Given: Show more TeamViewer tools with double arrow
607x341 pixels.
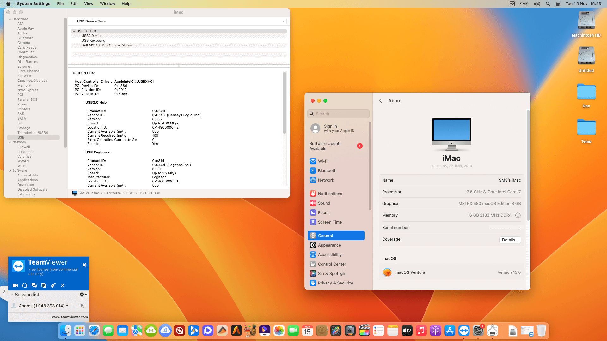Looking at the screenshot, I should point(63,285).
